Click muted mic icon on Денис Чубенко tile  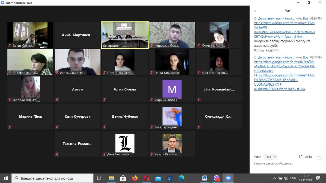click(104, 127)
